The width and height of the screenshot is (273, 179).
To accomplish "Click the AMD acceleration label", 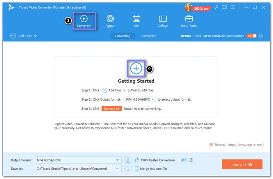I will point(207,36).
